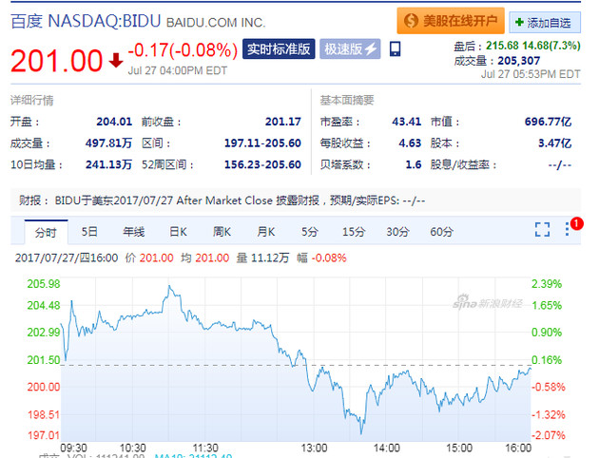The height and width of the screenshot is (458, 599).
Task: Click the stock title 百度 NASDAQ:BIDU
Action: click(x=86, y=21)
